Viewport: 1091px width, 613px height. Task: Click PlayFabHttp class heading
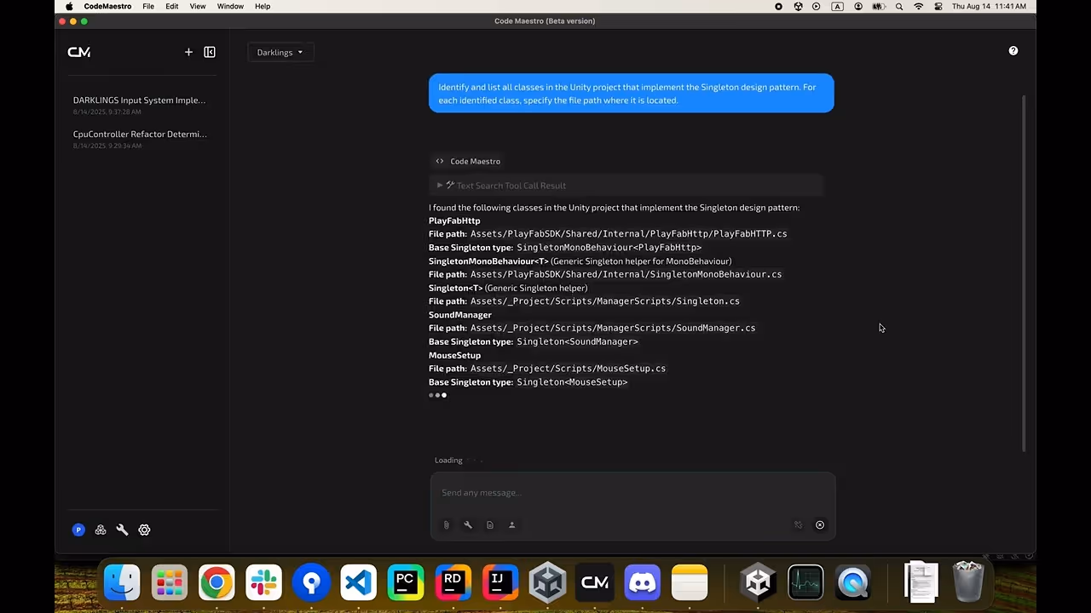pyautogui.click(x=454, y=221)
